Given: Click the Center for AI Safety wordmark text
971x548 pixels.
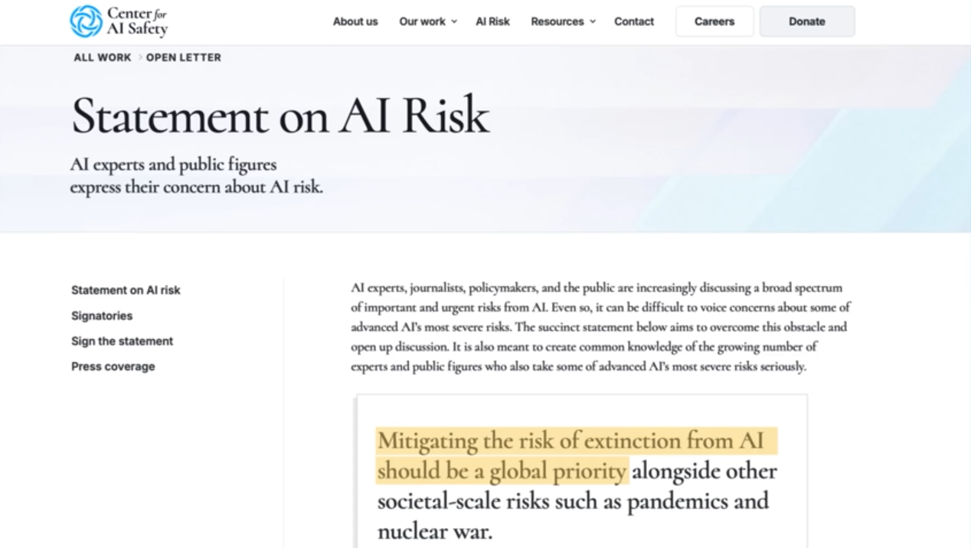Looking at the screenshot, I should pos(137,21).
